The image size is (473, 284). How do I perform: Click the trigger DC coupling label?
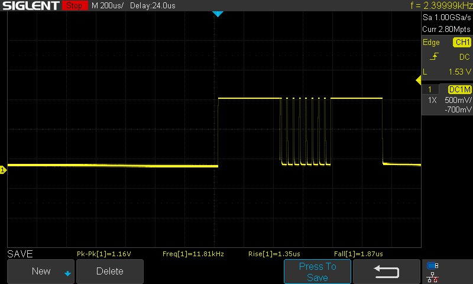tap(465, 57)
